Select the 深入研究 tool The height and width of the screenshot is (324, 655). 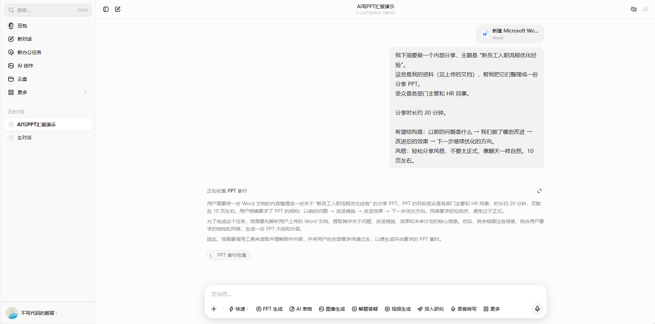coord(431,309)
